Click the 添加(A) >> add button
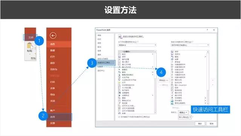241x136 pixels. click(163, 80)
